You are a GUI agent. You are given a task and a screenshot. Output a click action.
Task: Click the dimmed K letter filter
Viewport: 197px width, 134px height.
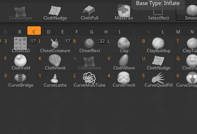[x=149, y=32]
